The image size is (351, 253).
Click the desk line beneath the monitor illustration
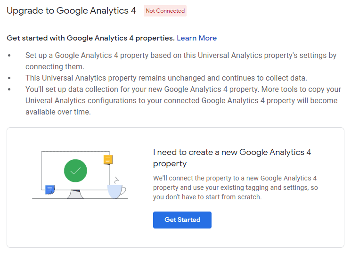click(x=80, y=198)
